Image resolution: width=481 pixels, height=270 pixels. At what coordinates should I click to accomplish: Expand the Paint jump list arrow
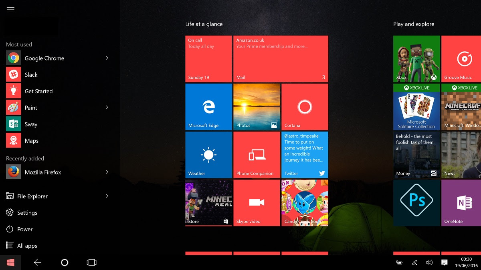click(107, 108)
